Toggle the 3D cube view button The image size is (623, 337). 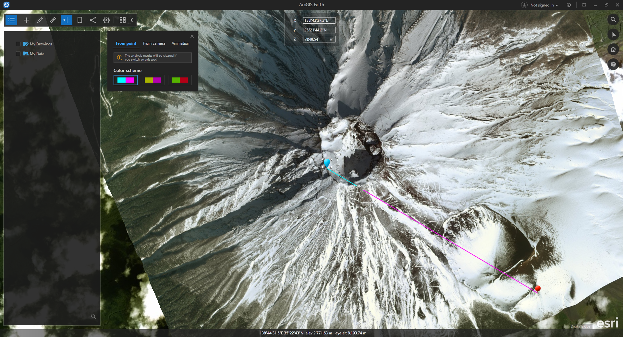(613, 64)
